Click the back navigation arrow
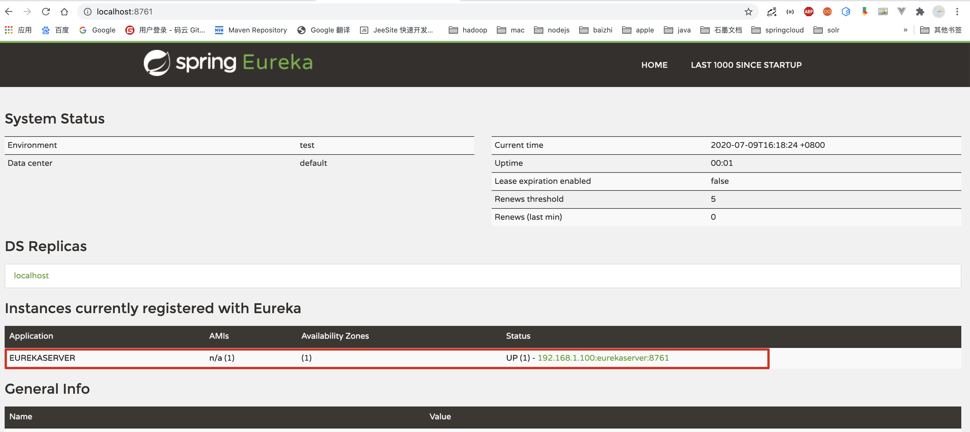This screenshot has width=970, height=432. 9,12
